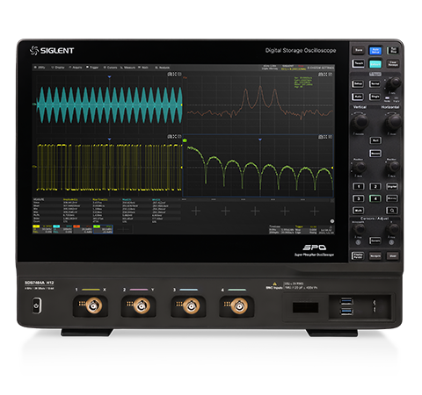Tap the blue Auto Setup key
The height and width of the screenshot is (395, 422).
[375, 50]
